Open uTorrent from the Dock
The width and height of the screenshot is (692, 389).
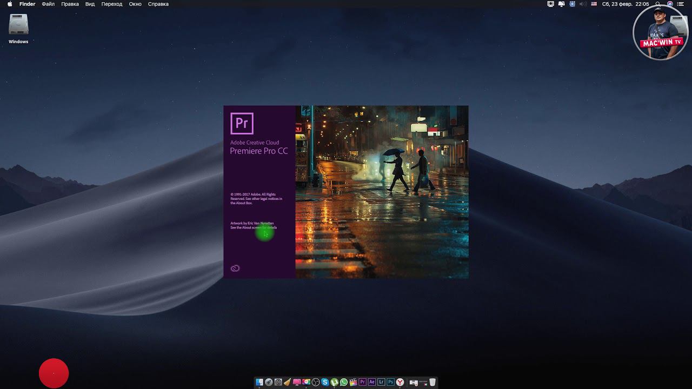334,382
